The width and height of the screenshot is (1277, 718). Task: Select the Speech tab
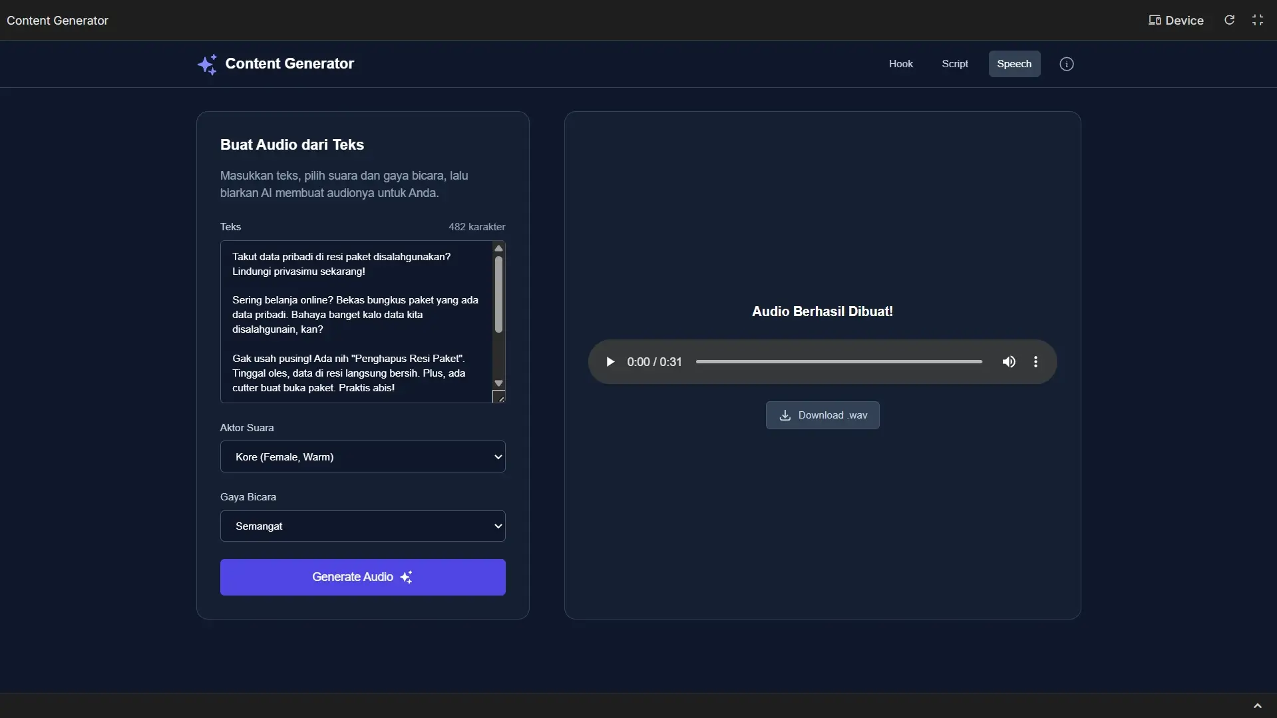(x=1014, y=64)
